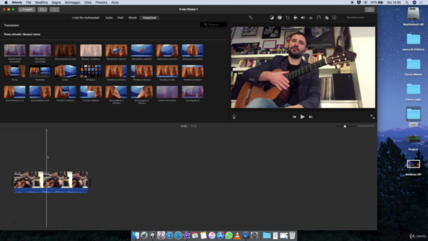Open Corso iMovie desktop folder
428x241 pixels.
coord(413,67)
